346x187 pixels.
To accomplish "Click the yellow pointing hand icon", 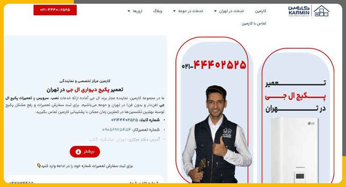I will [x=39, y=165].
